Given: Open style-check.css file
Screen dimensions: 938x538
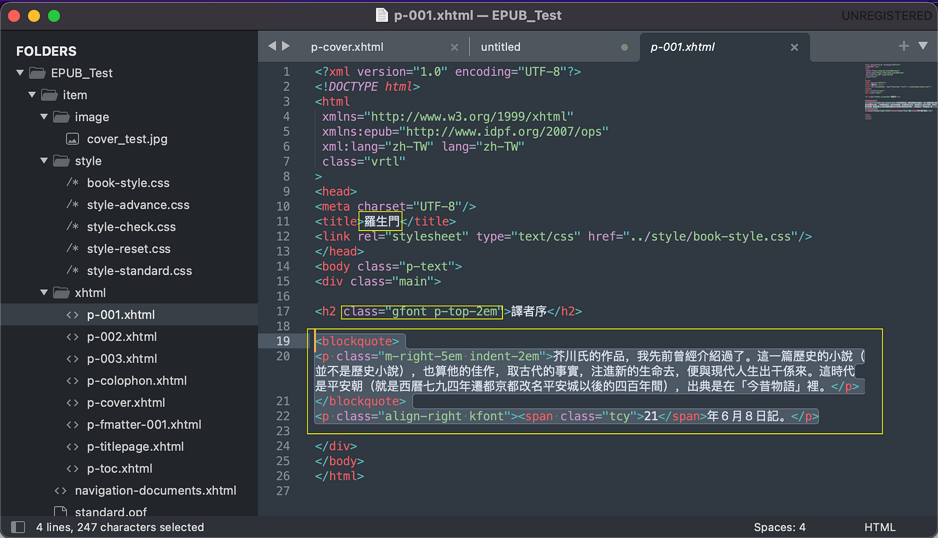Looking at the screenshot, I should coord(131,227).
